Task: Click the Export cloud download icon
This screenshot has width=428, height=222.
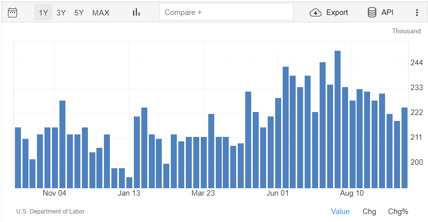Action: (x=316, y=12)
